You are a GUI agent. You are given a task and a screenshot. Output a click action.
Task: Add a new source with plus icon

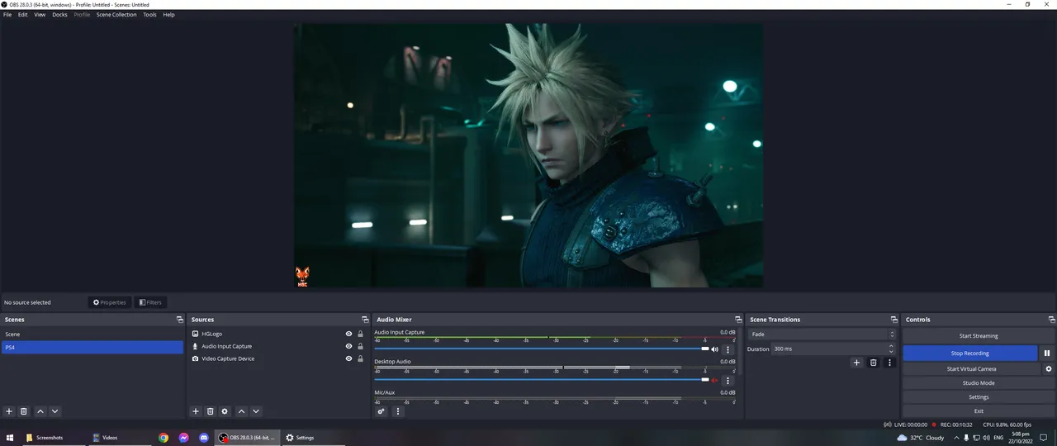(x=196, y=411)
